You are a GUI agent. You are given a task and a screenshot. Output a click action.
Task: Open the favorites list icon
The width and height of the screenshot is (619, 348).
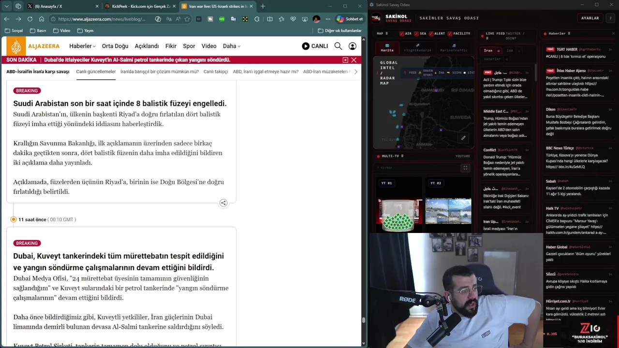click(x=281, y=19)
